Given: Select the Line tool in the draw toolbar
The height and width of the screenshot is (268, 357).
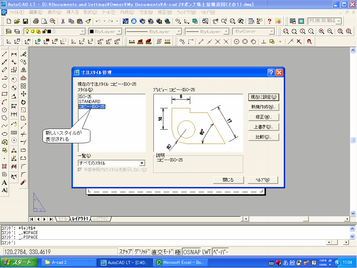Looking at the screenshot, I should click(4, 54).
